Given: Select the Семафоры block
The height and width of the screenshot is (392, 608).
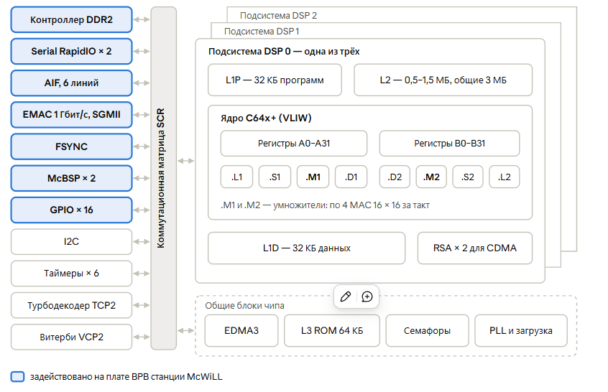Looking at the screenshot, I should click(427, 331).
